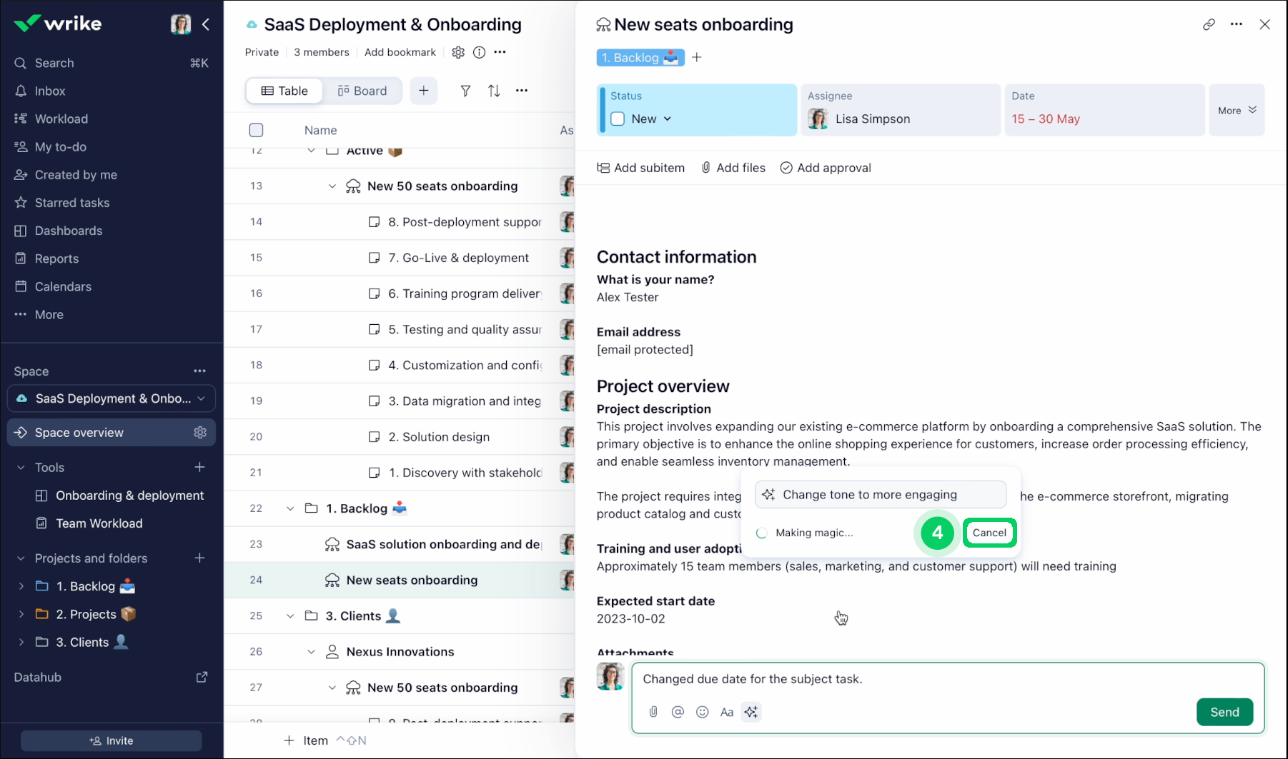The image size is (1288, 759).
Task: Check the '3. Data migration and integ' task box
Action: [x=374, y=401]
